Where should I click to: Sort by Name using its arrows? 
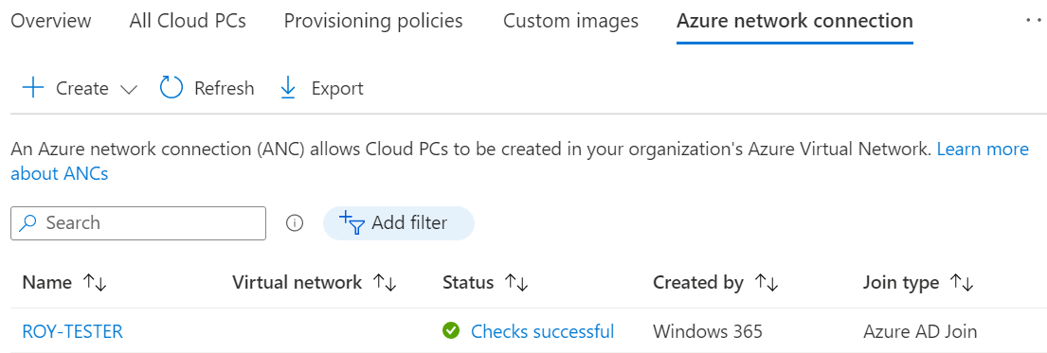[94, 283]
